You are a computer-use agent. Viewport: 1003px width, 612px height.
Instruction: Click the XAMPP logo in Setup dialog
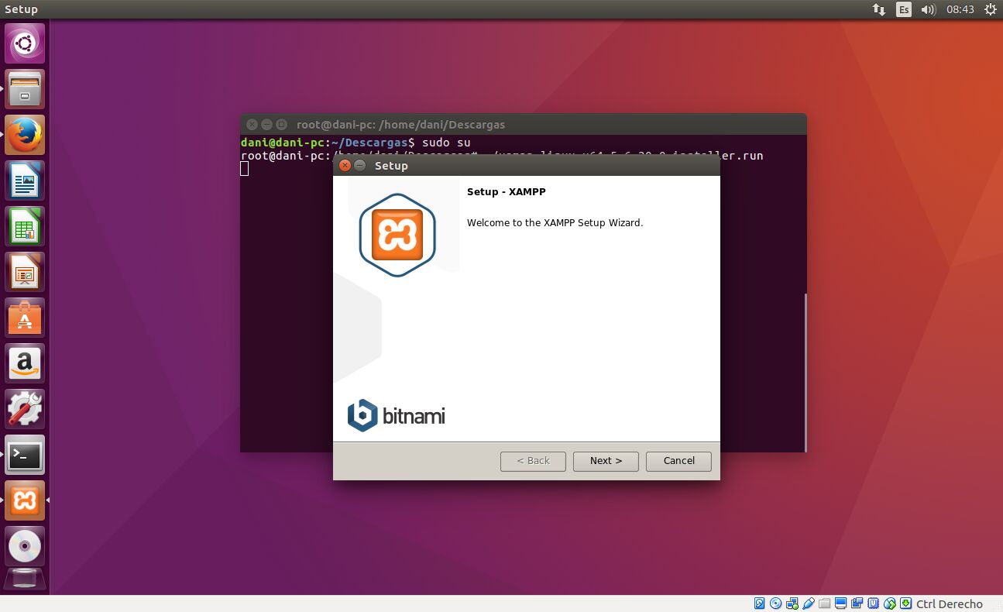coord(397,236)
